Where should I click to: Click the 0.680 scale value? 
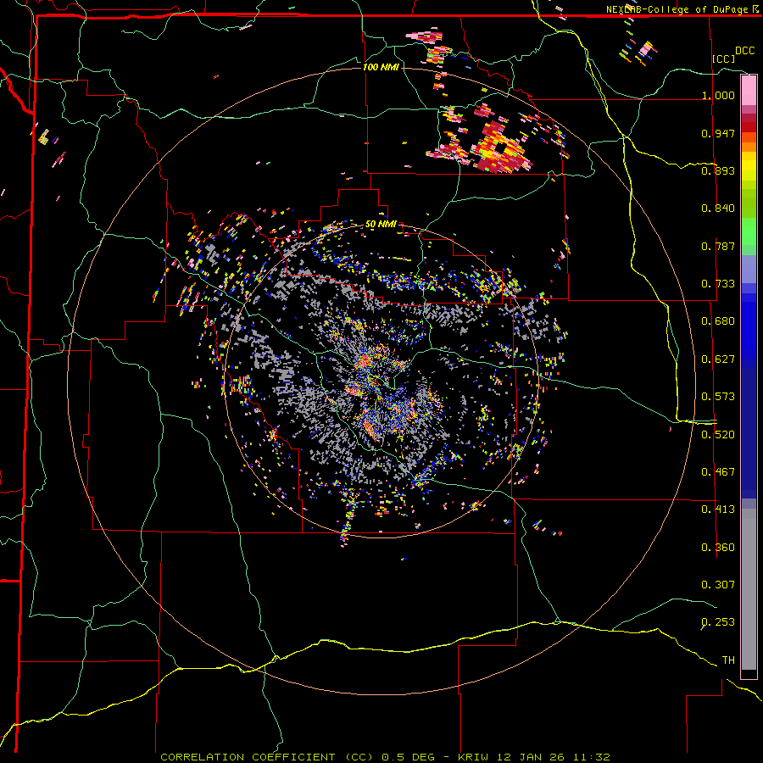[718, 321]
